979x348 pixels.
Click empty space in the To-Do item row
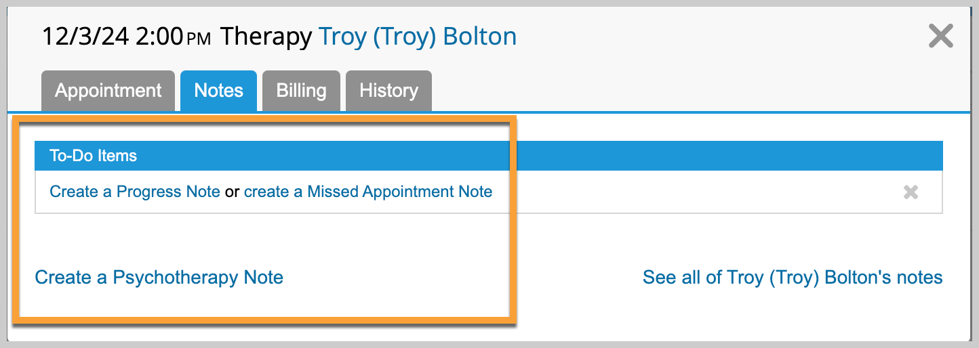tap(678, 192)
